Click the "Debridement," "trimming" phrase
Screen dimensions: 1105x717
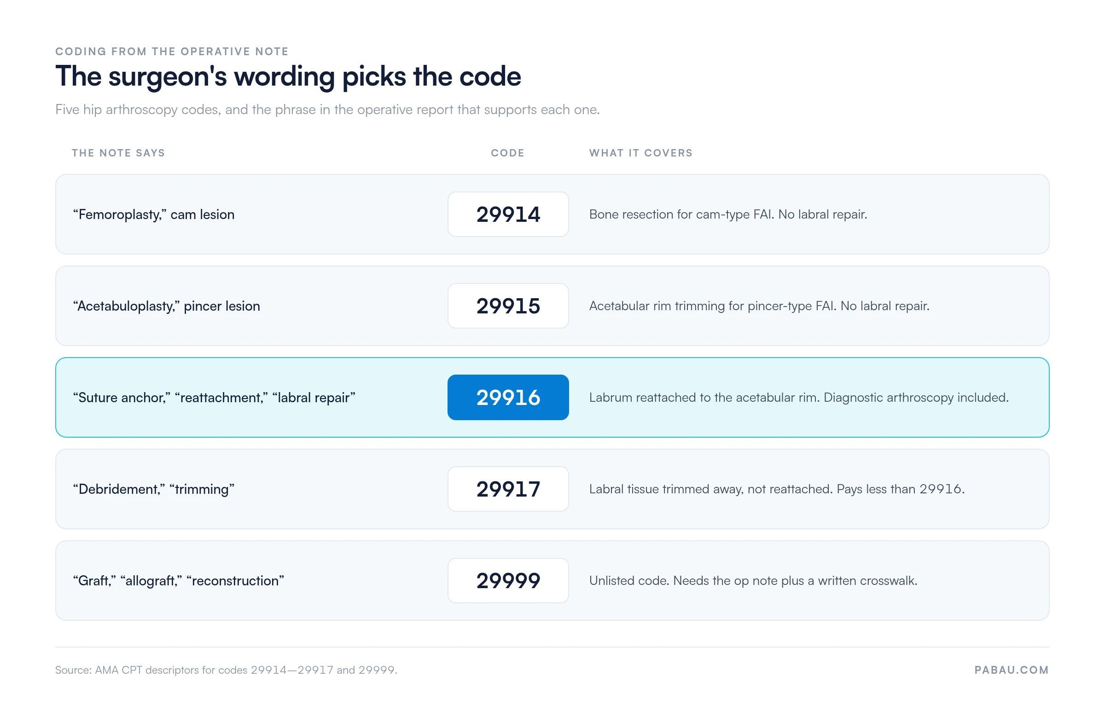[x=153, y=489]
